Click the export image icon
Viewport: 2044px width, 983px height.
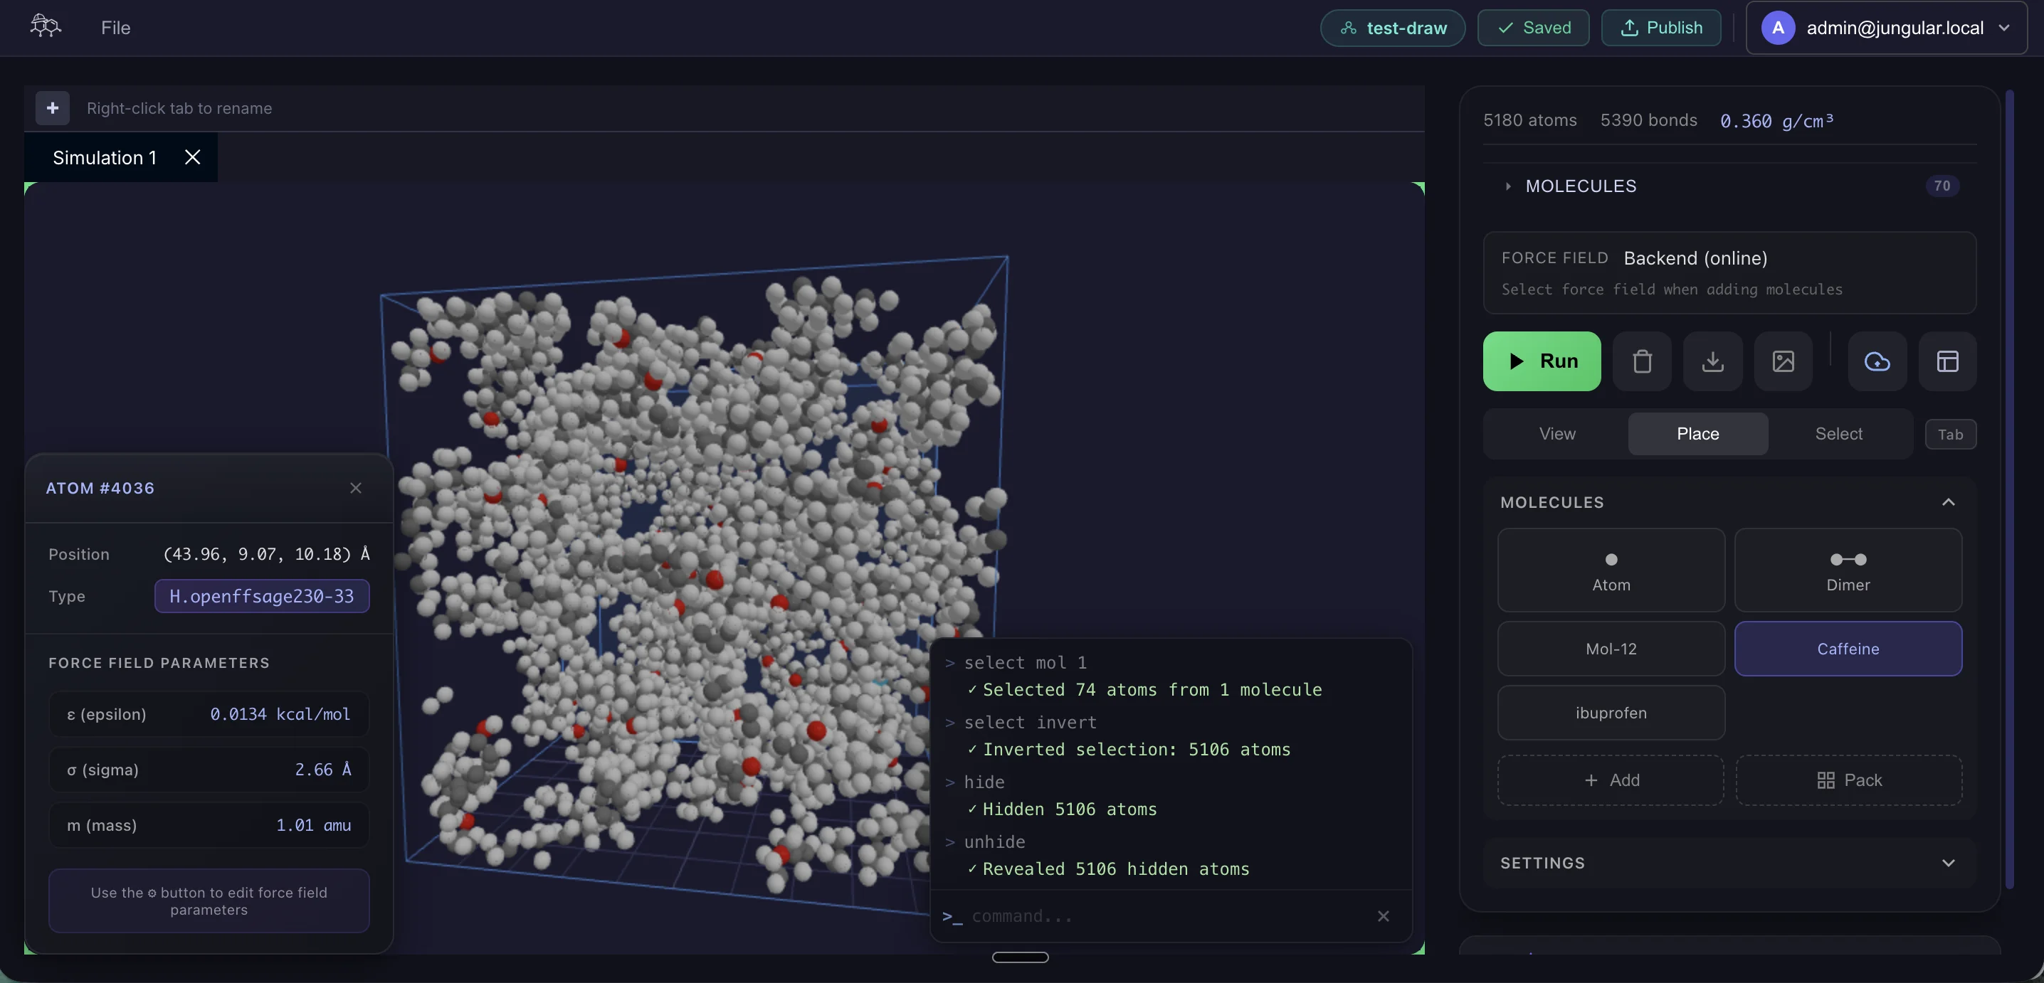click(1783, 361)
